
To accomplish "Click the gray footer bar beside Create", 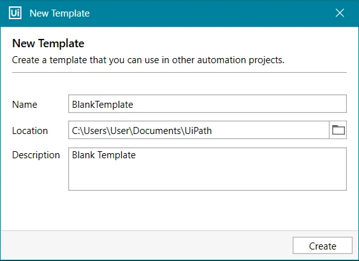I will pyautogui.click(x=147, y=245).
